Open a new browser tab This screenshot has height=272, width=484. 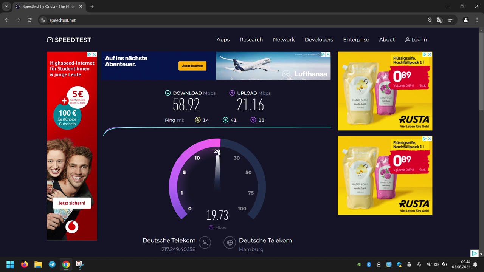coord(92,6)
